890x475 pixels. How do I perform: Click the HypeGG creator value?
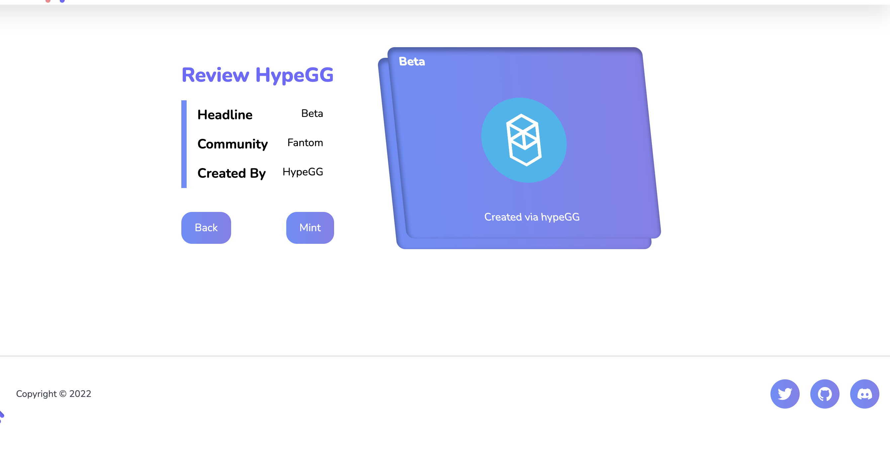(x=302, y=172)
